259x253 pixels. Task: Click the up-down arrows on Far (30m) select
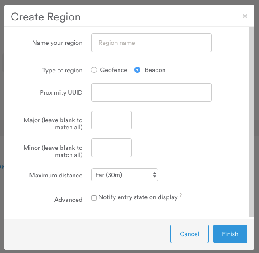click(x=154, y=175)
